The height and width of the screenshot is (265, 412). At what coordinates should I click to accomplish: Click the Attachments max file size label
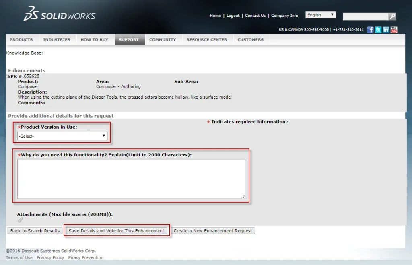pos(65,214)
